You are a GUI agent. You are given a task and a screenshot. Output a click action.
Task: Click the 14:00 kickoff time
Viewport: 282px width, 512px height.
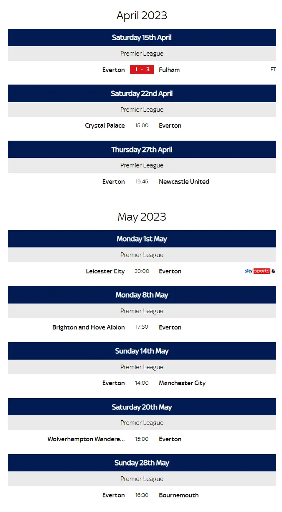(142, 383)
